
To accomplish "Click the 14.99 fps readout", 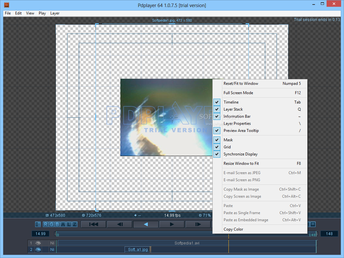I will (x=172, y=215).
